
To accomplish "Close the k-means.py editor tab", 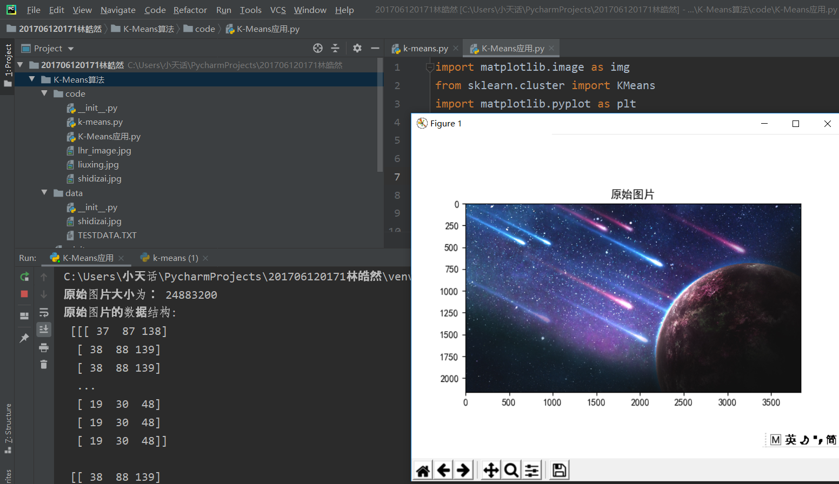I will click(x=456, y=48).
